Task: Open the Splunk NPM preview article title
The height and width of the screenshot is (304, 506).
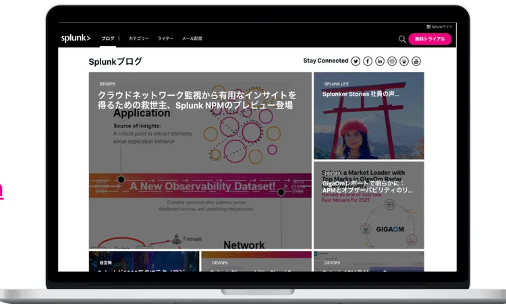Action: click(197, 100)
